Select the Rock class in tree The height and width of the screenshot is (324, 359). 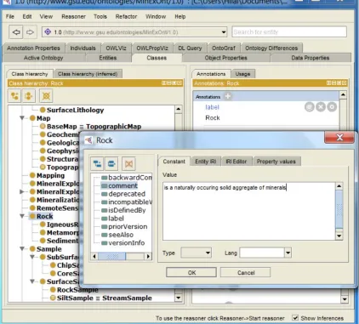pos(42,216)
